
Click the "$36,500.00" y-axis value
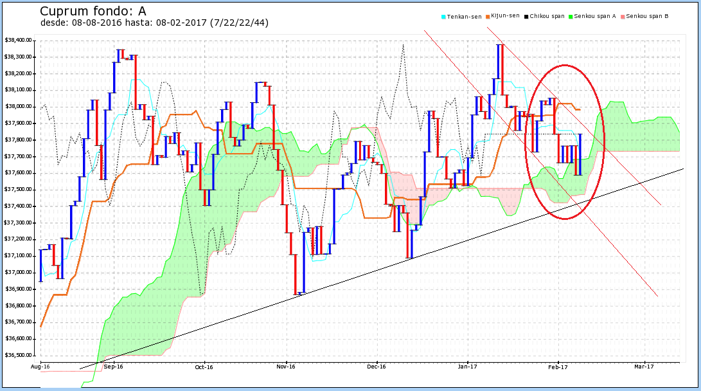click(x=19, y=355)
